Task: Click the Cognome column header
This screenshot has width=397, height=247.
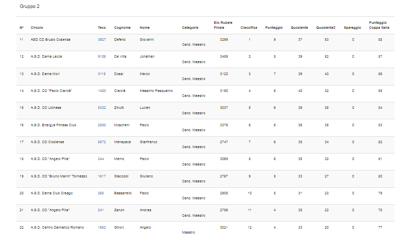Action: (122, 28)
